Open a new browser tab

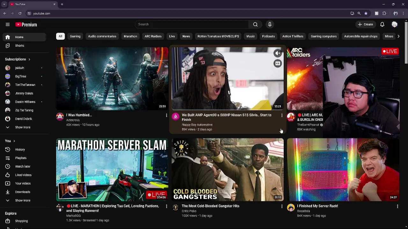(x=62, y=4)
